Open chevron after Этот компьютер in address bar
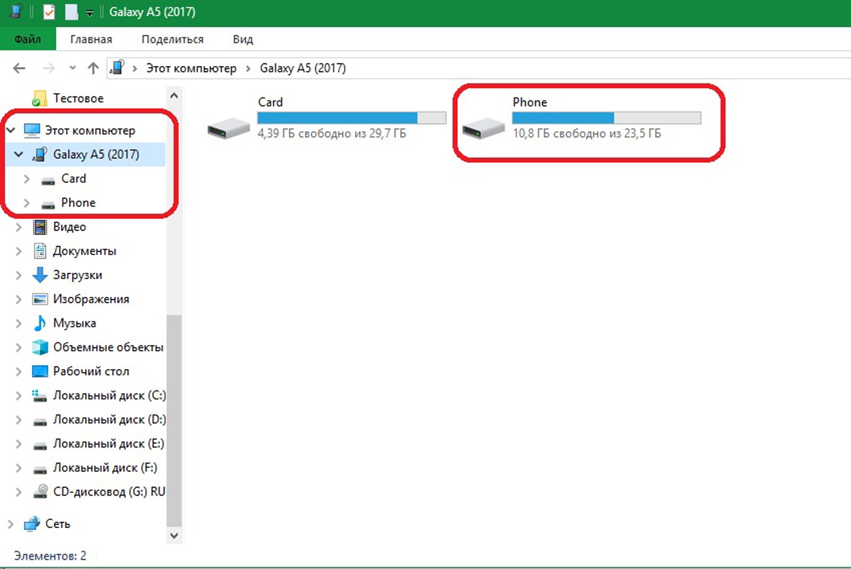Image resolution: width=851 pixels, height=569 pixels. 248,69
